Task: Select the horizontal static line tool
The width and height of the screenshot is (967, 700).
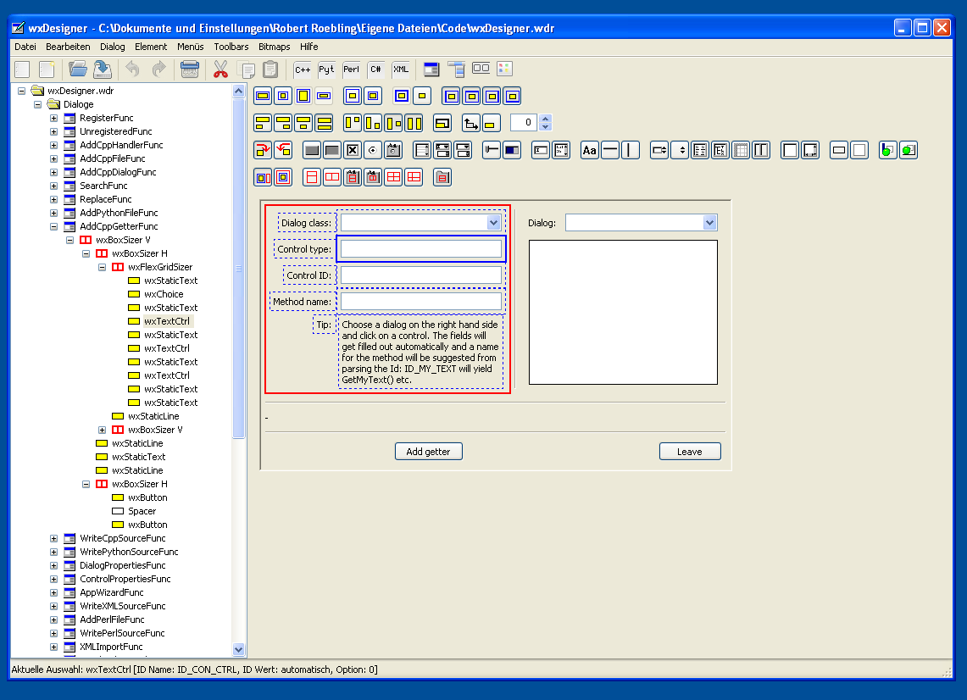Action: point(610,150)
